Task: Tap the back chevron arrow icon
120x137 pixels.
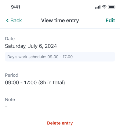Action: point(7,20)
